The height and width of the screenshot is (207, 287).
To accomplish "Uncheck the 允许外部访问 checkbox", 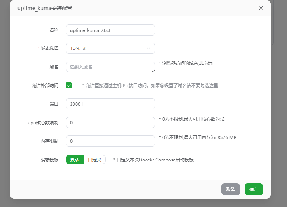I will pos(69,85).
